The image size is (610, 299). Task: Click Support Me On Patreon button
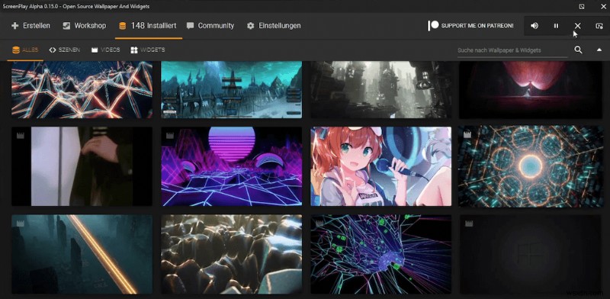[x=470, y=26]
